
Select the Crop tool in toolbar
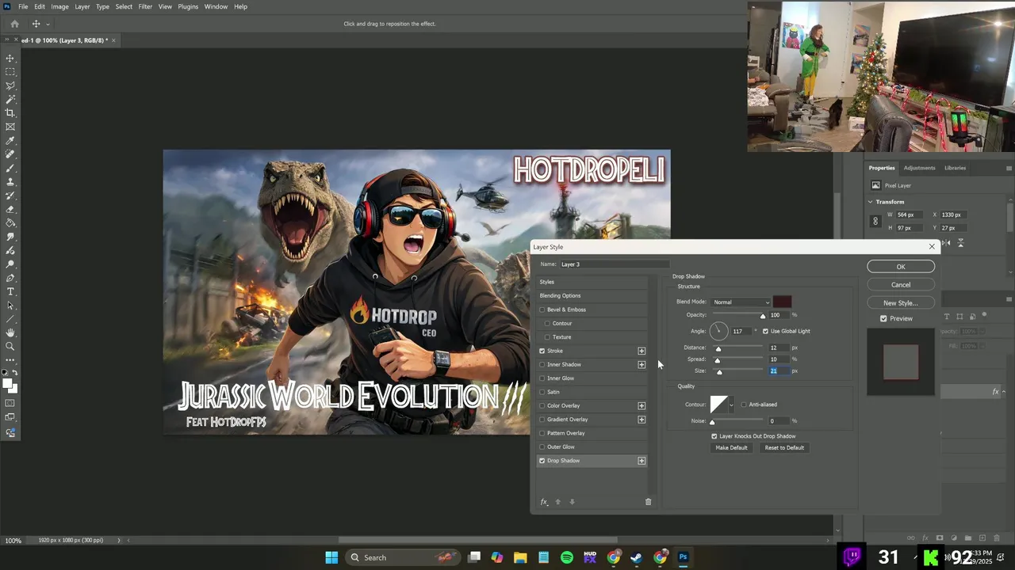[x=10, y=113]
